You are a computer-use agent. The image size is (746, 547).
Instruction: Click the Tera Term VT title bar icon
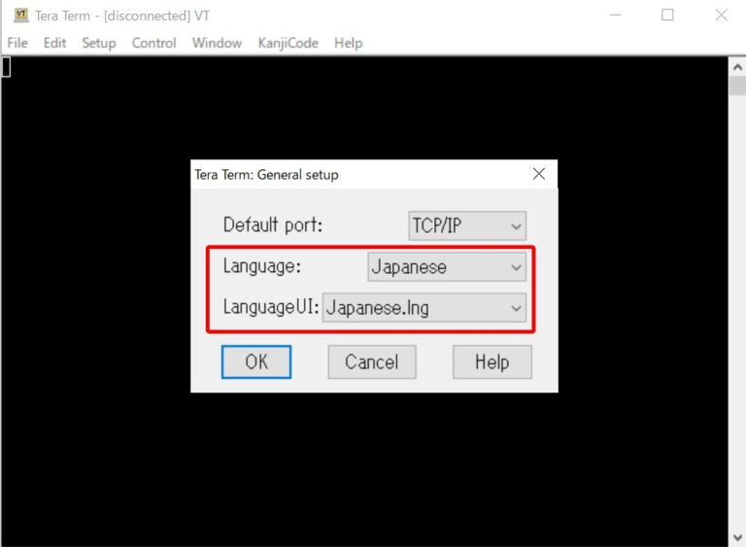click(20, 16)
